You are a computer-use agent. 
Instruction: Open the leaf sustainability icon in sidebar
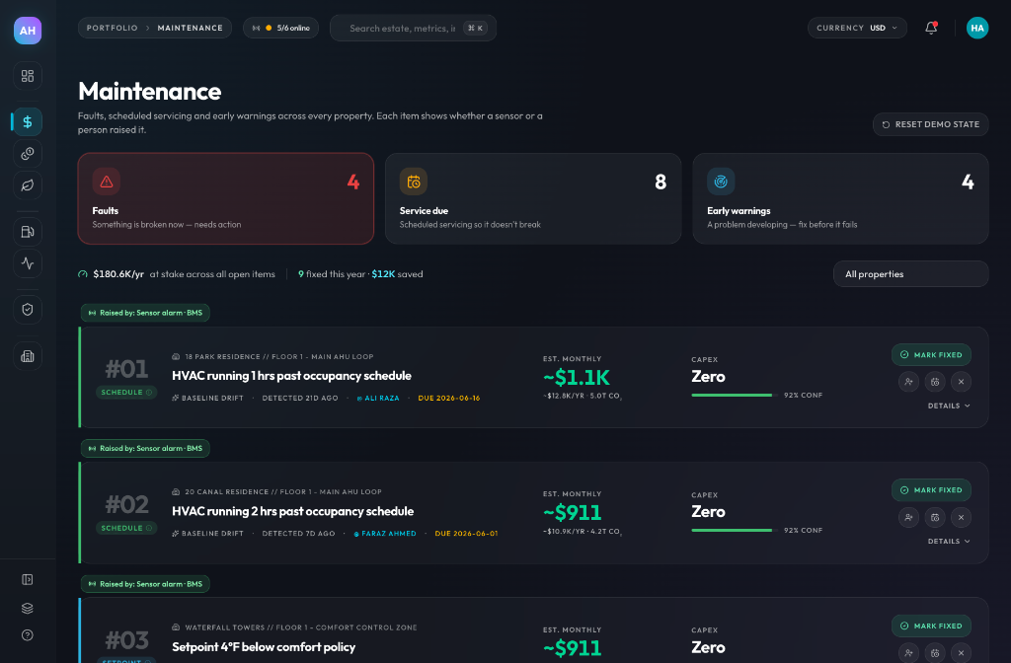coord(28,185)
